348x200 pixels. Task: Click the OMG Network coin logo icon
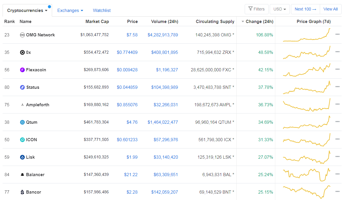pyautogui.click(x=22, y=35)
